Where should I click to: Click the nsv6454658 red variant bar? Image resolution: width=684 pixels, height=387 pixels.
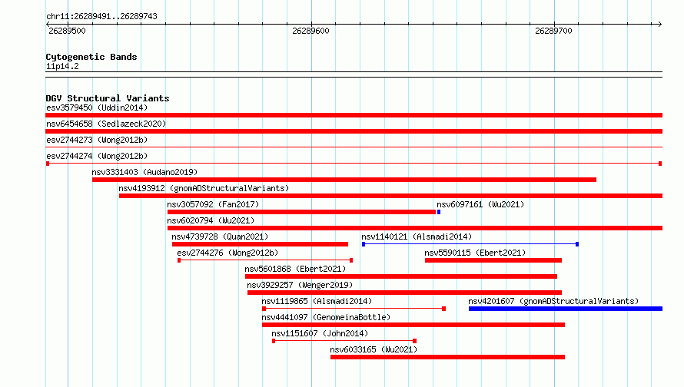pos(354,131)
